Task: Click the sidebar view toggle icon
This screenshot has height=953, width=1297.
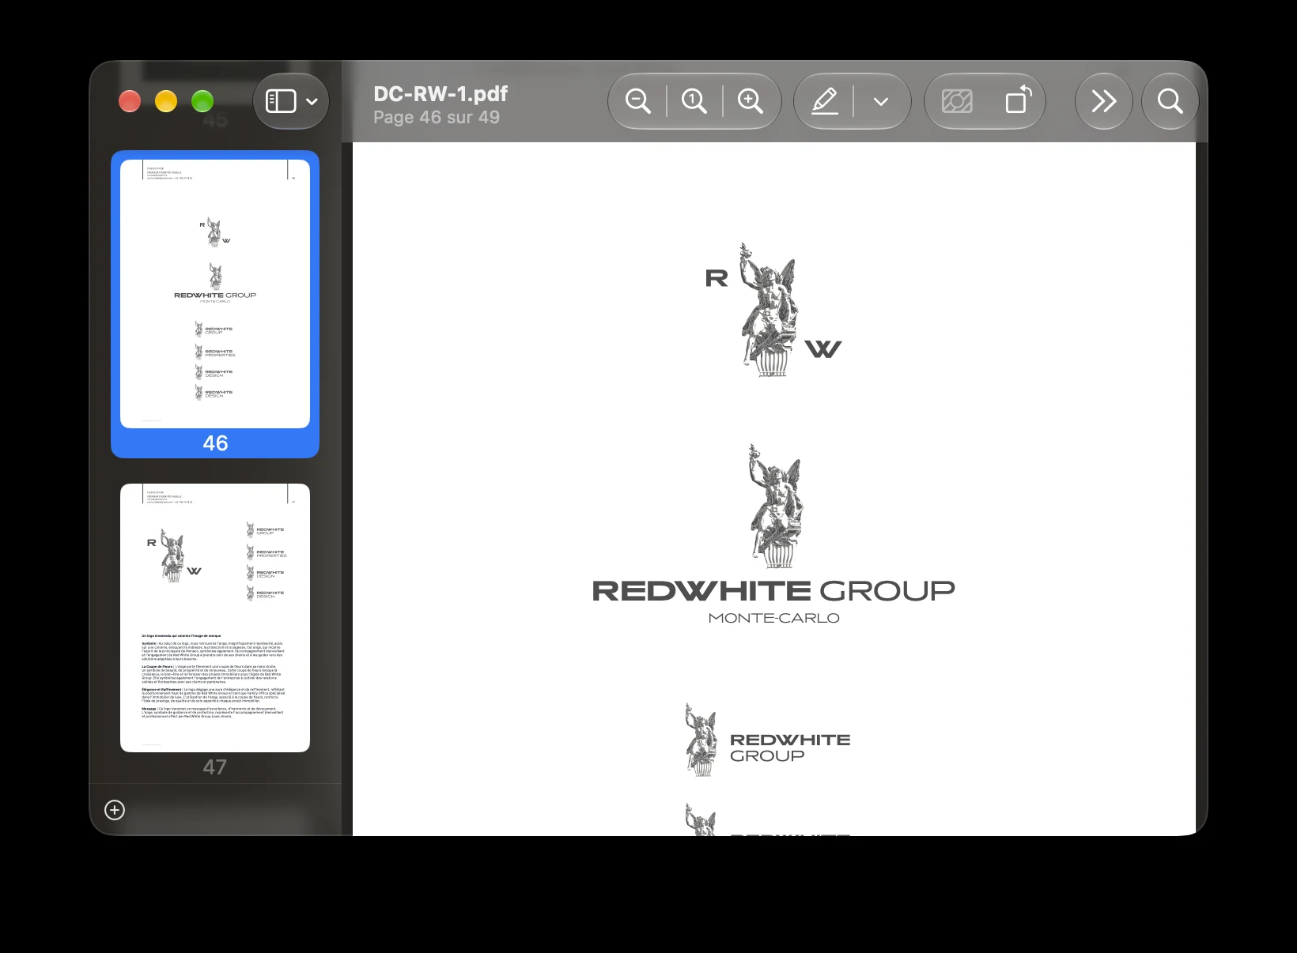Action: [281, 101]
